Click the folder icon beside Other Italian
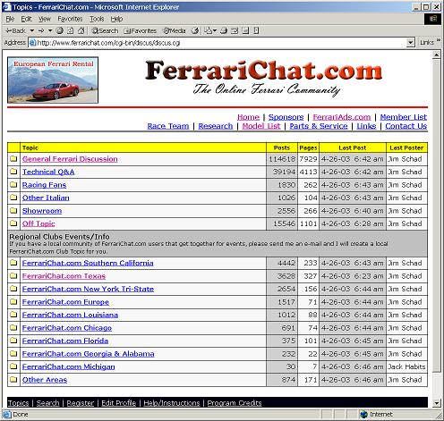 click(x=13, y=198)
